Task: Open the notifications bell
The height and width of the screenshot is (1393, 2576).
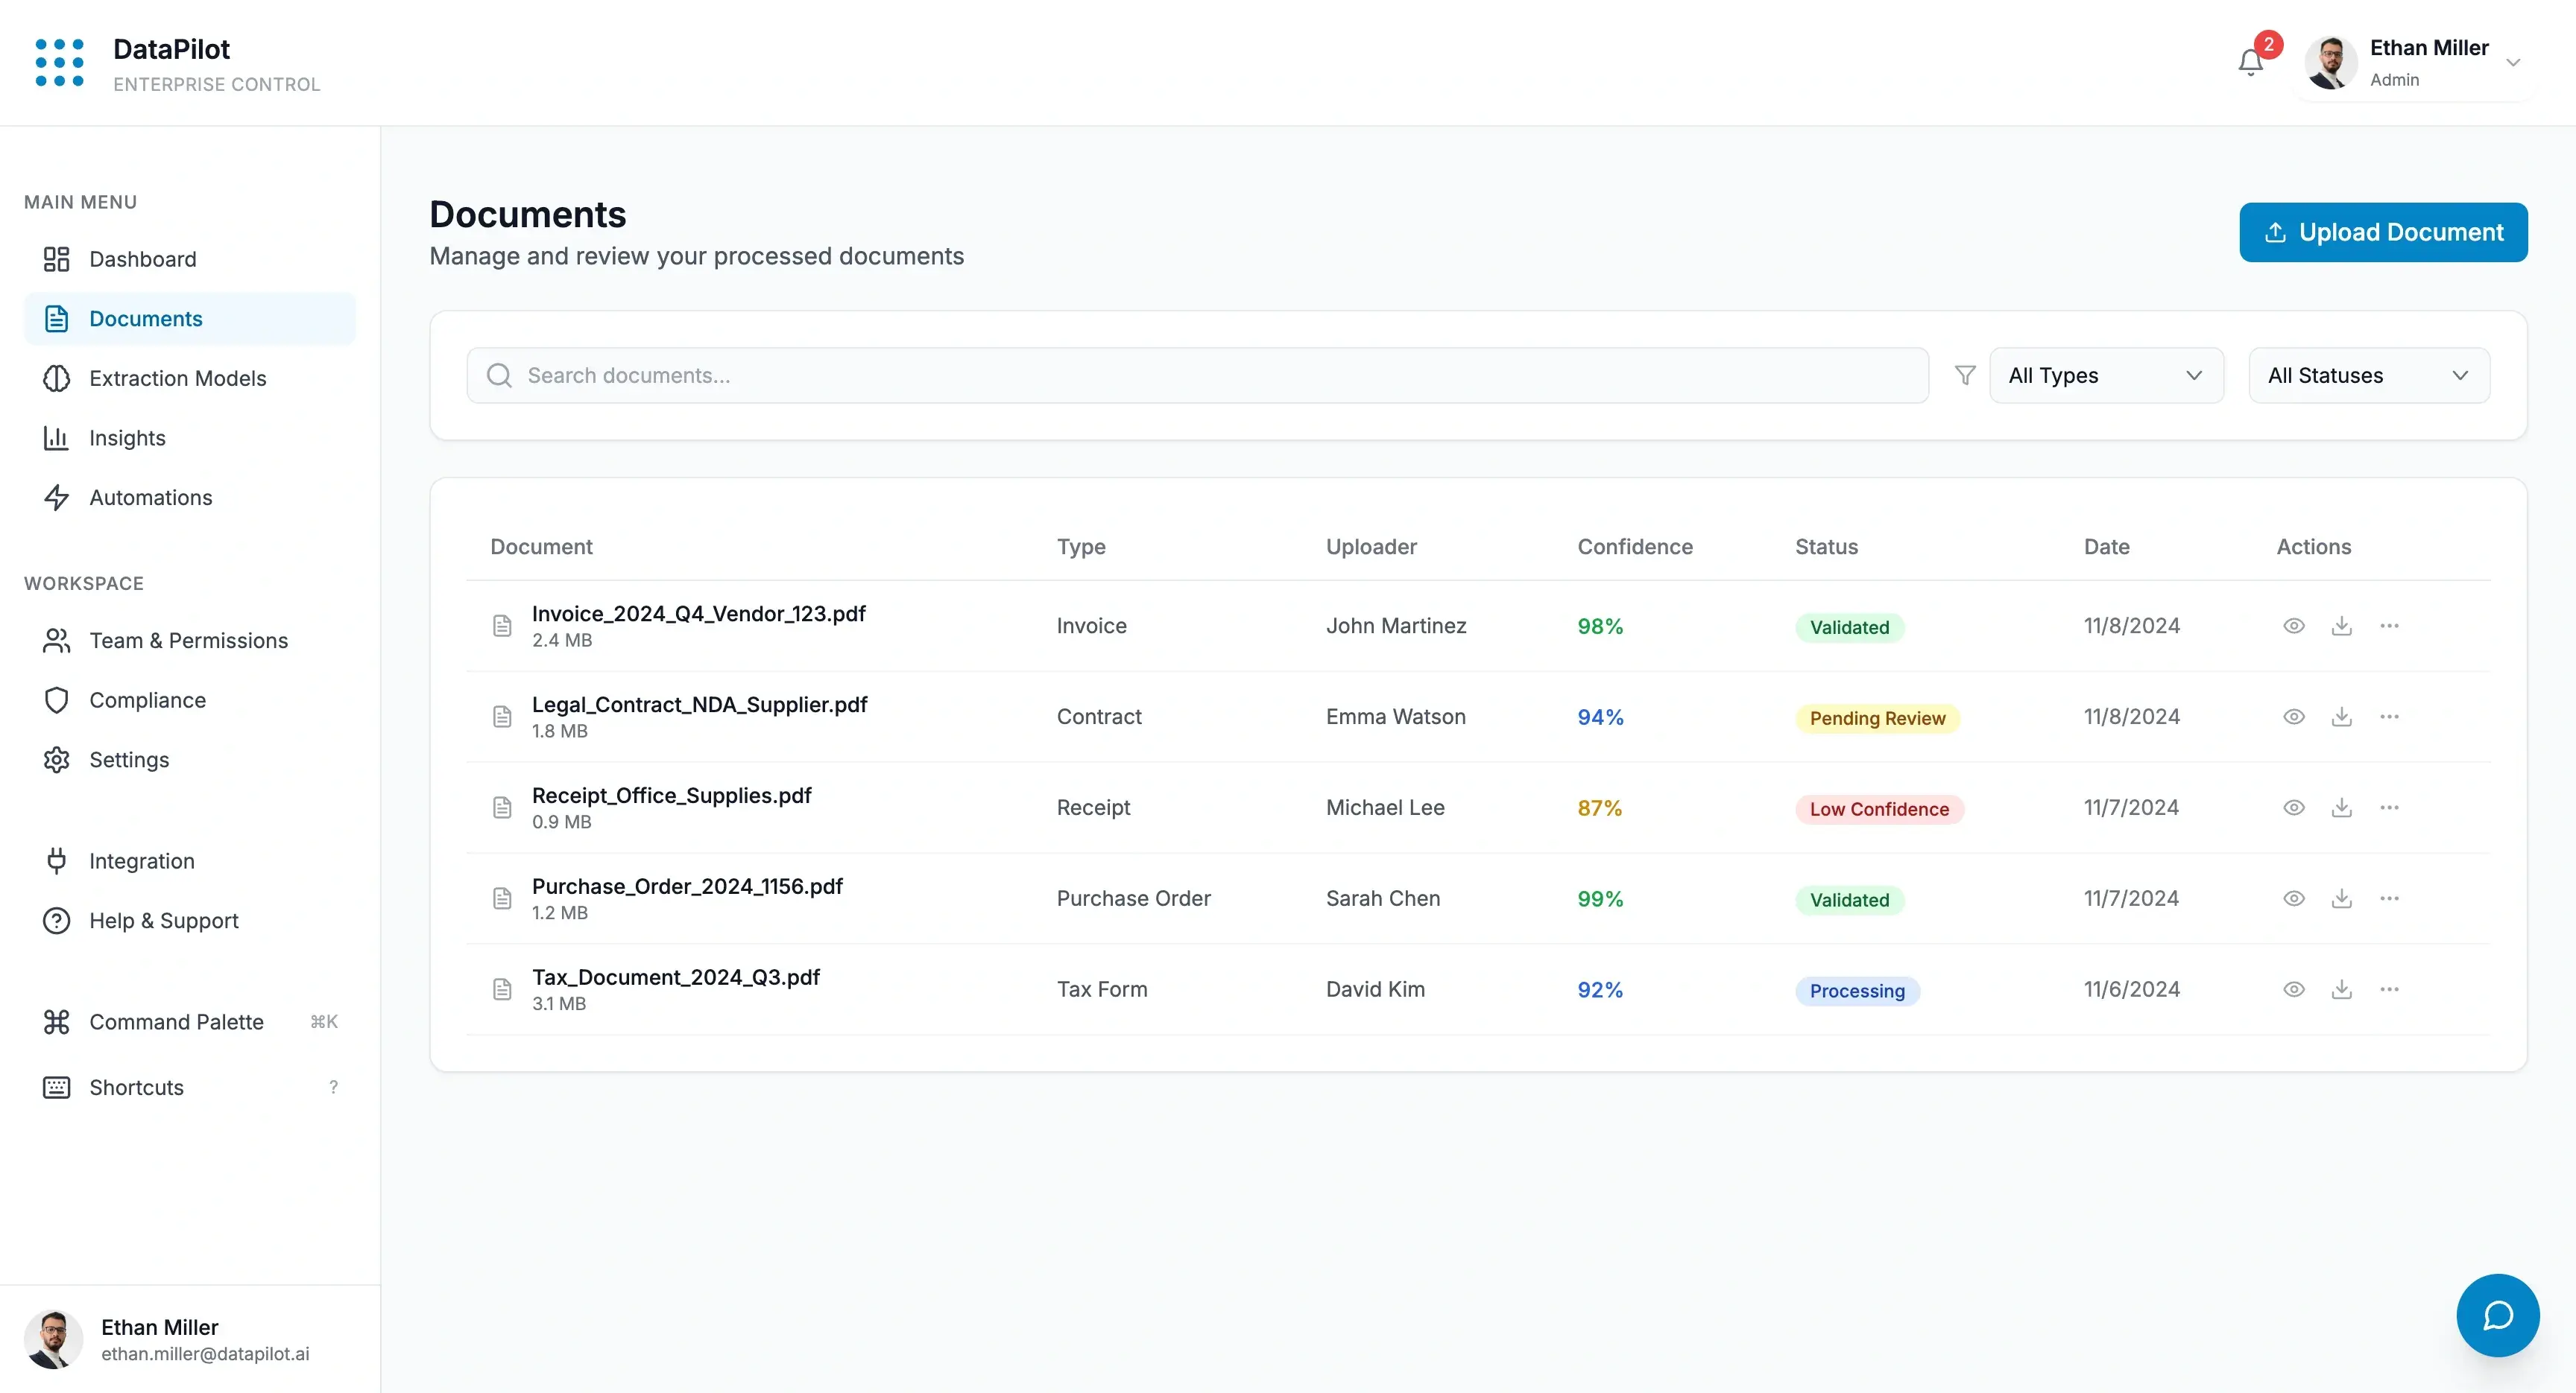Action: [x=2249, y=62]
